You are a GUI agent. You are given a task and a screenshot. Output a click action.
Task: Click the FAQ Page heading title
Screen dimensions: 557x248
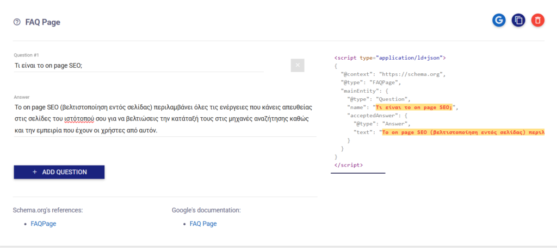pos(42,22)
